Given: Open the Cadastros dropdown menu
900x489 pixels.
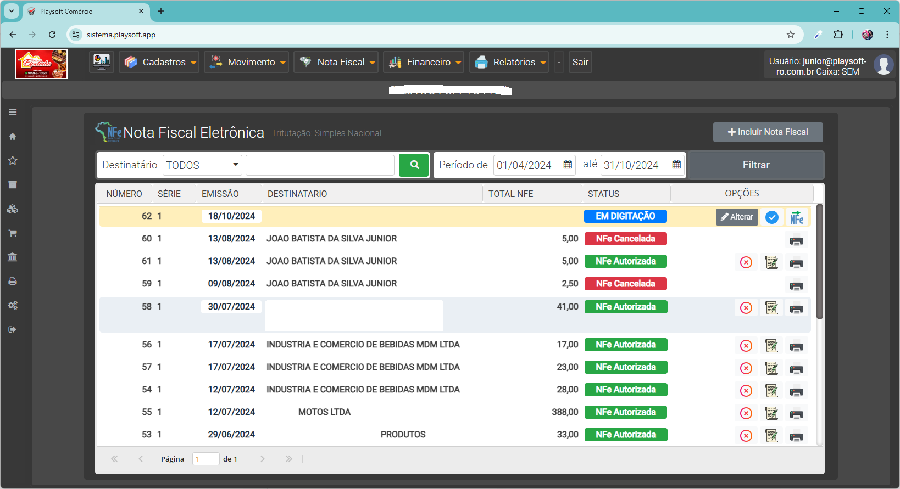Looking at the screenshot, I should [159, 62].
